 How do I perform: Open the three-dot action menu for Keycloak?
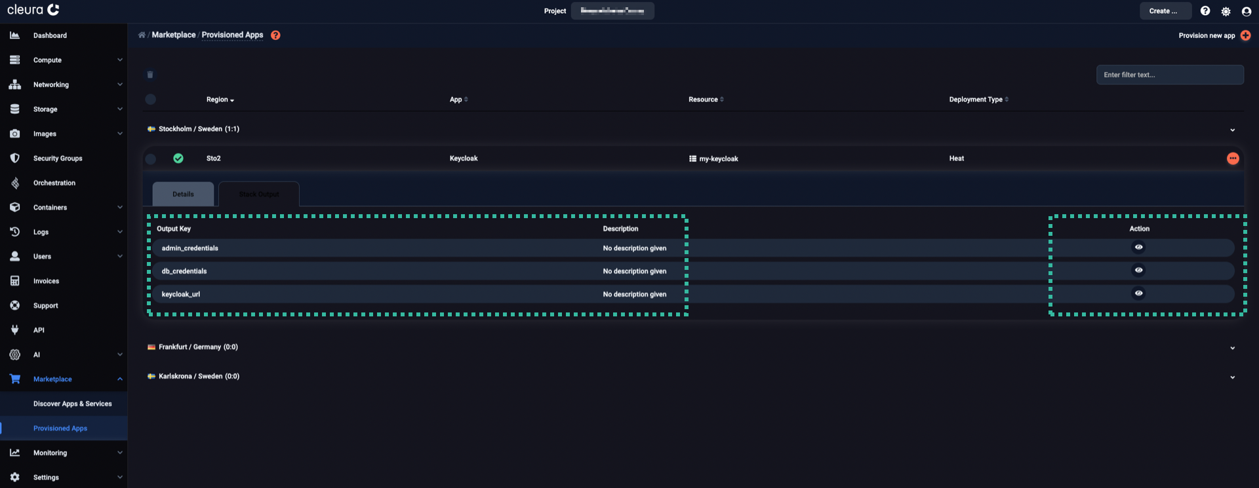click(x=1233, y=159)
